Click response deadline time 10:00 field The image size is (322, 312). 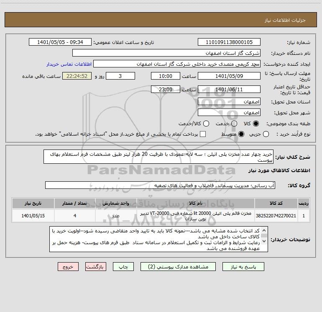click(x=166, y=76)
